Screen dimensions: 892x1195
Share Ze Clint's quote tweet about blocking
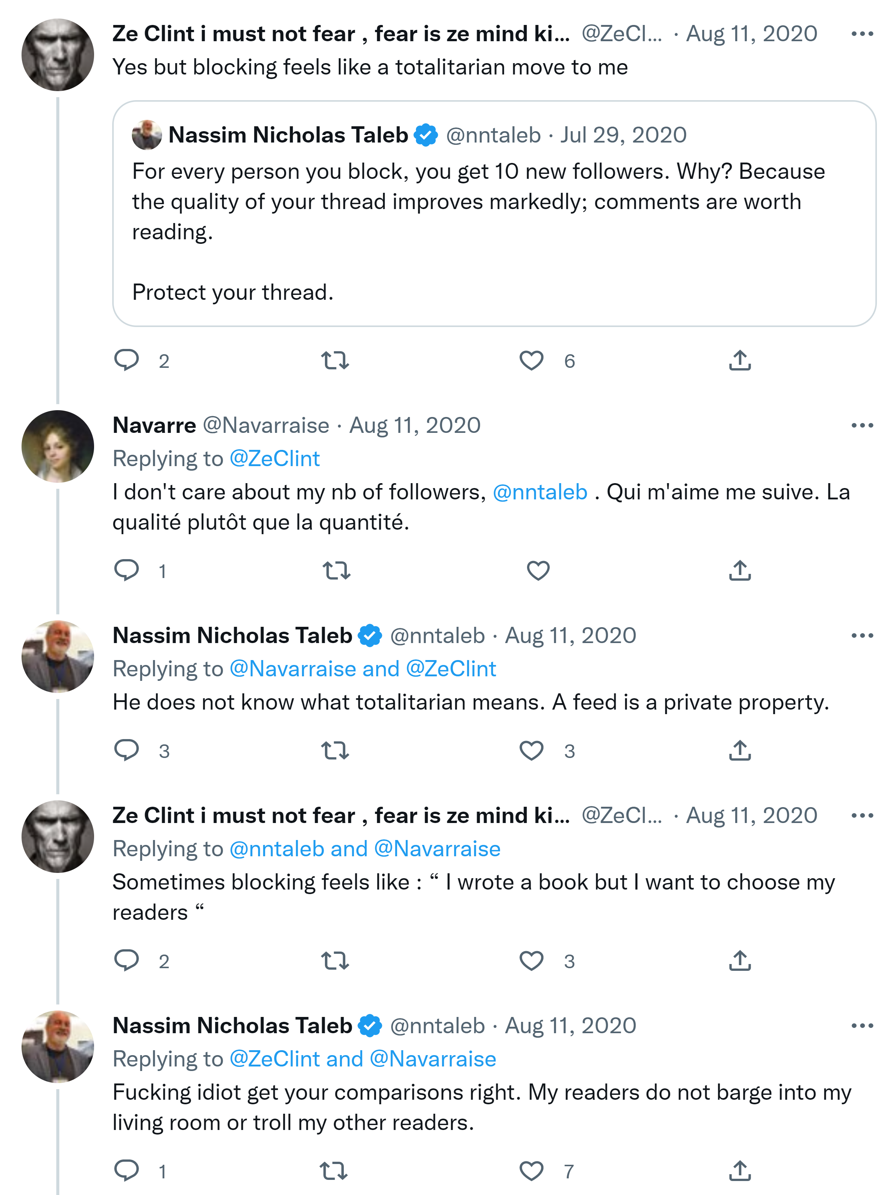coord(740,360)
